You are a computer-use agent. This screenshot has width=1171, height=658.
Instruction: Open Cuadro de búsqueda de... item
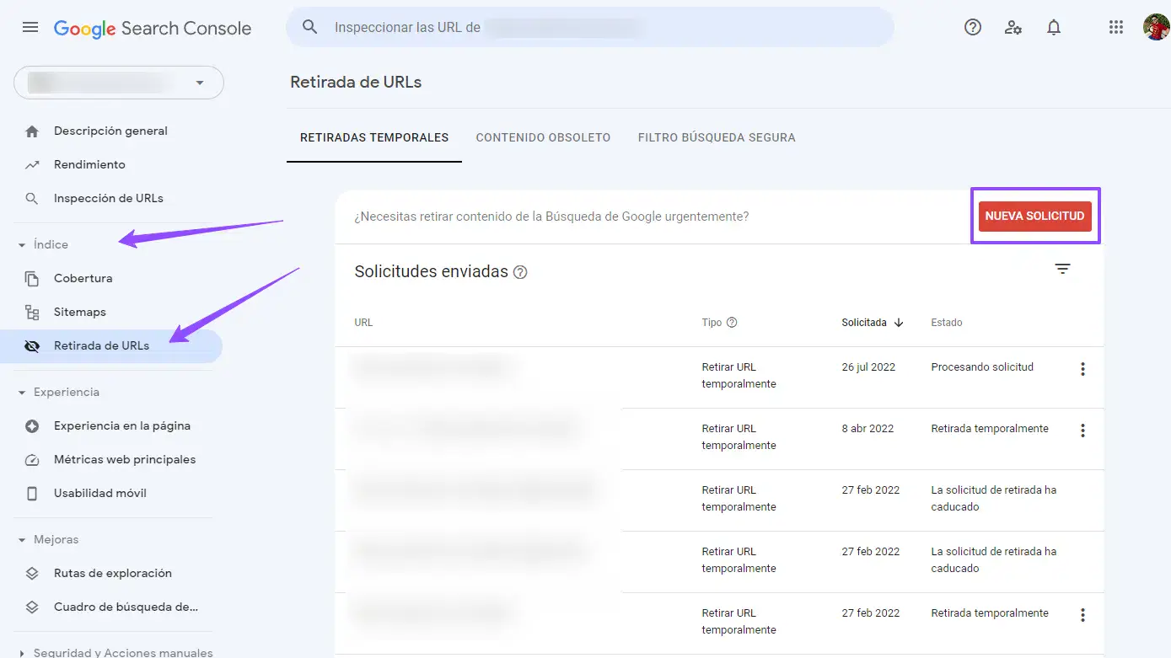(126, 607)
